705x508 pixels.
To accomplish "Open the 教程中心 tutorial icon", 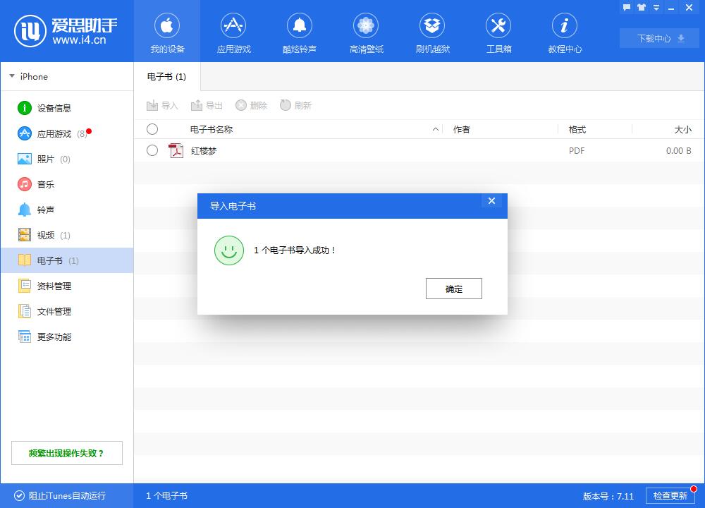I will tap(564, 31).
